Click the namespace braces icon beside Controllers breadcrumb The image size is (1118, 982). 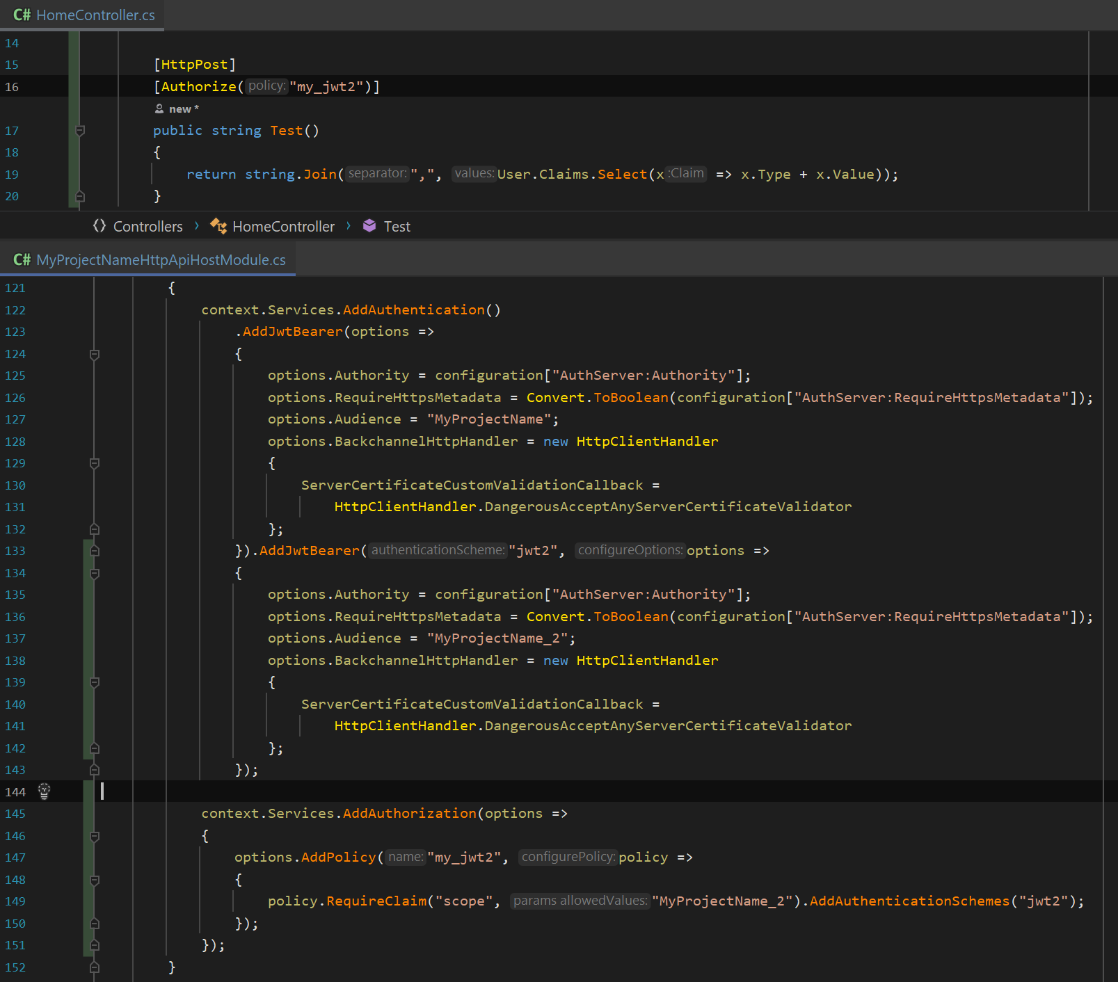pos(99,226)
